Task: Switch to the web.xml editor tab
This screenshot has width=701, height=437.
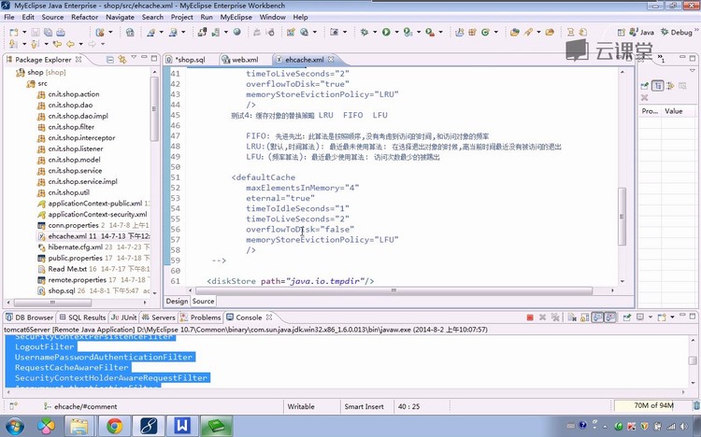Action: click(x=240, y=60)
